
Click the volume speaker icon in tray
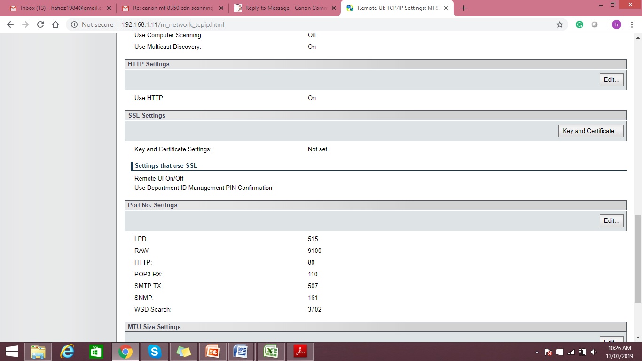tap(594, 352)
